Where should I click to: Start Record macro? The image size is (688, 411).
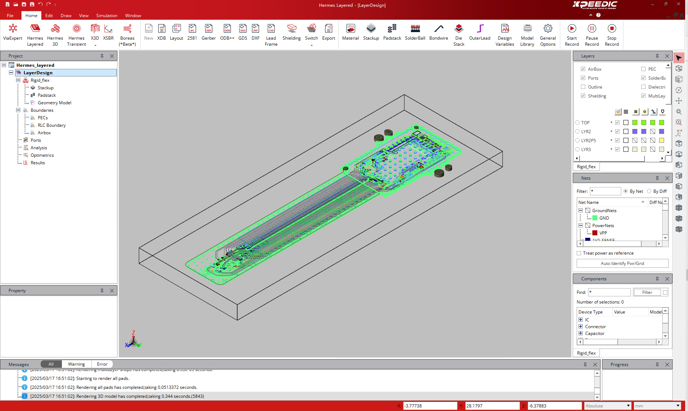(572, 35)
